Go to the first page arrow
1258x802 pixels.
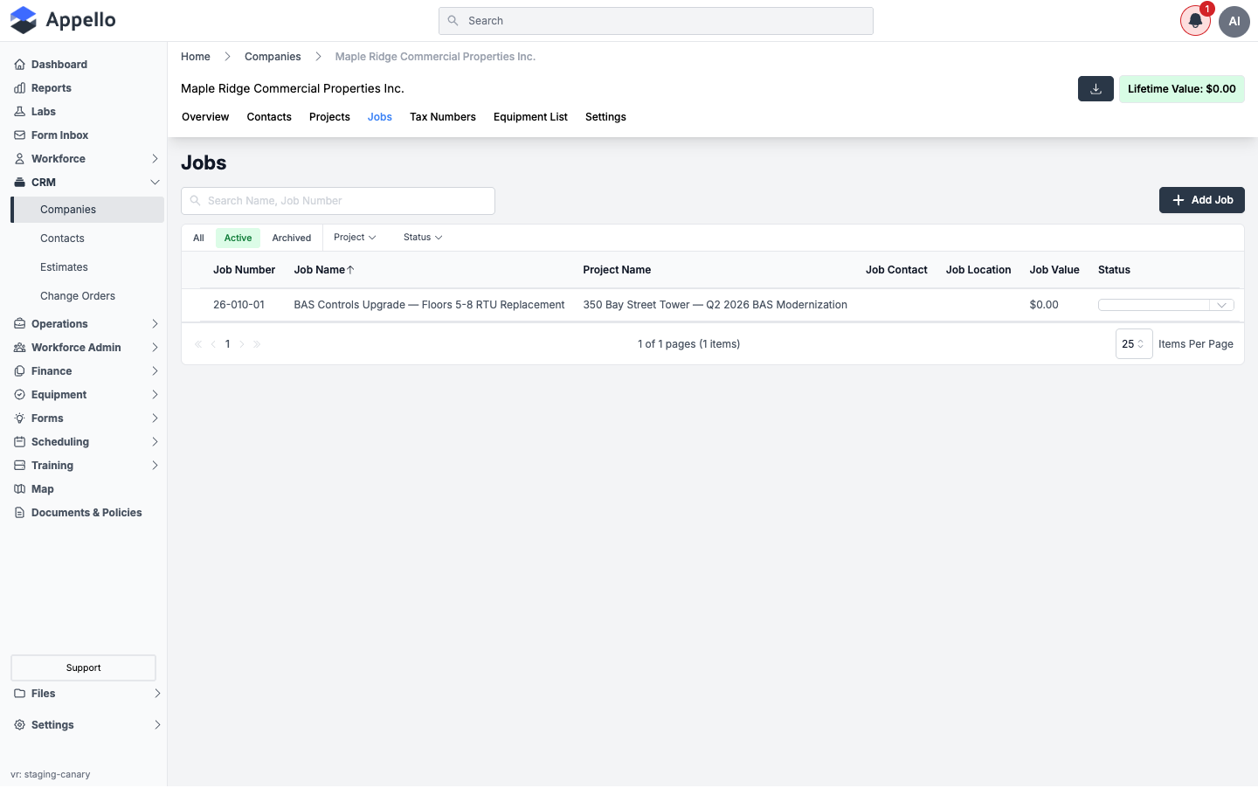tap(198, 344)
